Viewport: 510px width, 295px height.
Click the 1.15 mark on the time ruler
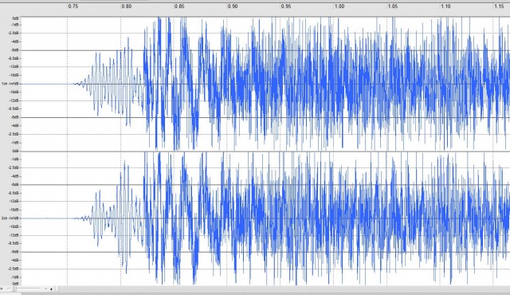[499, 6]
